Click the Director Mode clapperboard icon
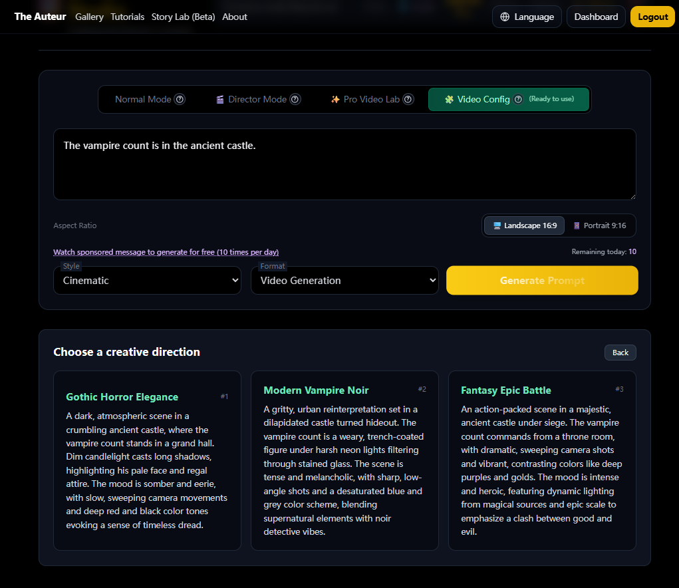This screenshot has height=588, width=679. tap(220, 100)
